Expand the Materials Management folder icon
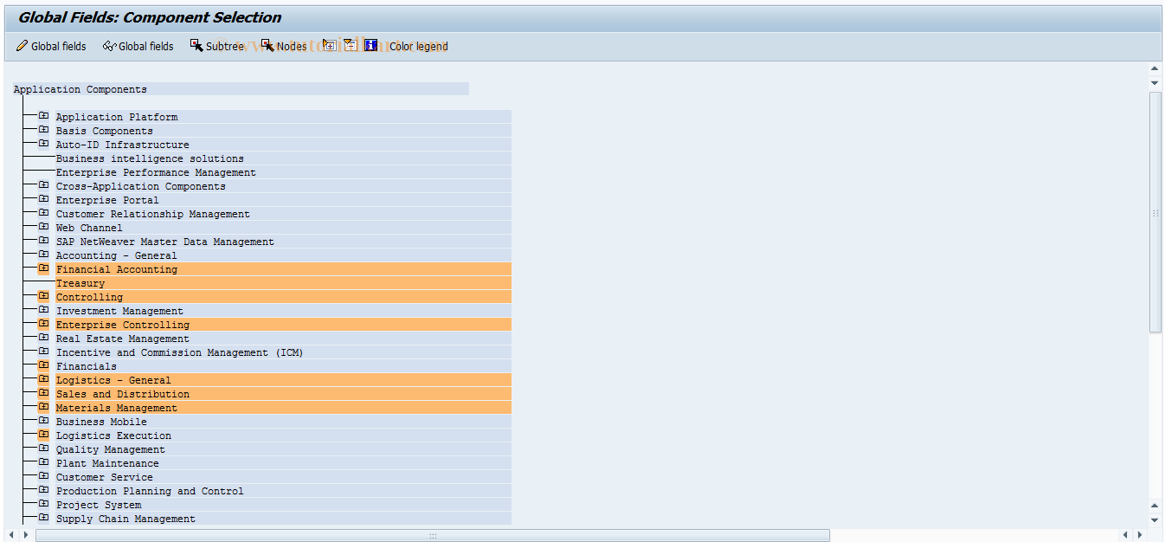Viewport: 1165px width, 542px height. coord(43,407)
